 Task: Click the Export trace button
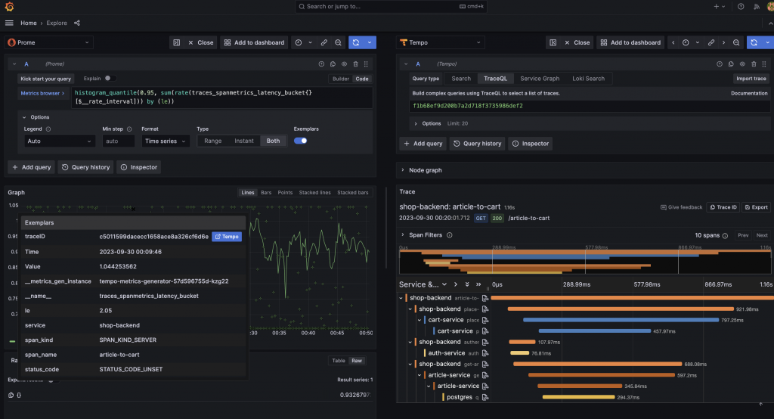point(756,207)
